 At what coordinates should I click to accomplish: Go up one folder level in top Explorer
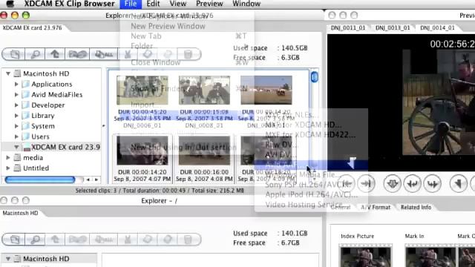(x=55, y=54)
